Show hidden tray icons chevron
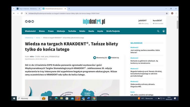Screen dimensions: 190x107 pos(156,98)
